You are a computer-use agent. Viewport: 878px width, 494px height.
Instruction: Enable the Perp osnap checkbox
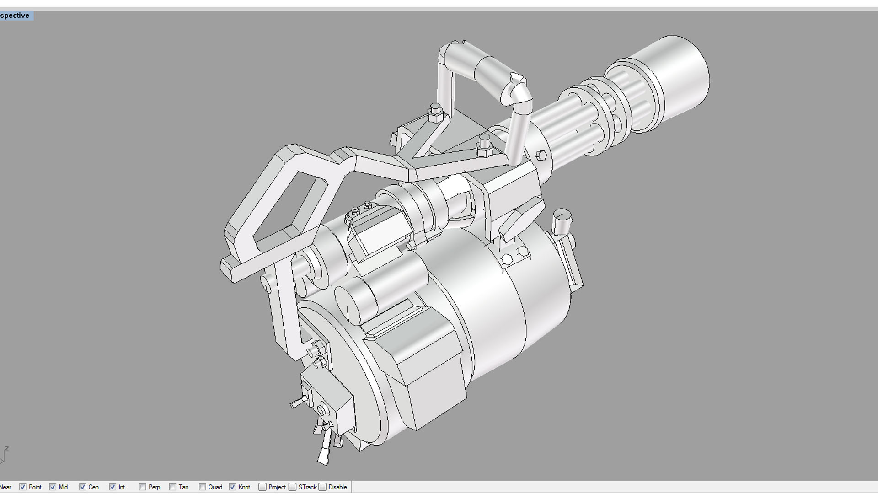[143, 487]
